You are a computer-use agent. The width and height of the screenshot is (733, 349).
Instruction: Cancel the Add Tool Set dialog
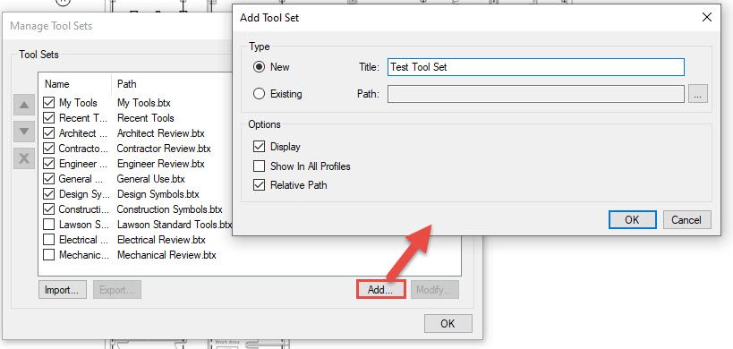pos(686,219)
